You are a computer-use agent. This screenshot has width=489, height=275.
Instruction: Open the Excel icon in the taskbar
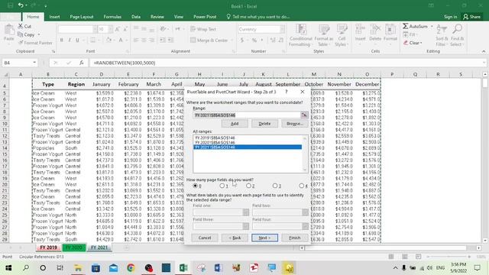(x=183, y=268)
